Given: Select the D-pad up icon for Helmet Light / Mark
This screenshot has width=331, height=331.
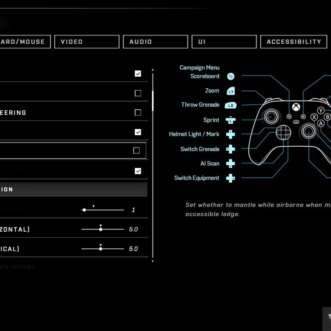Looking at the screenshot, I should (x=230, y=134).
